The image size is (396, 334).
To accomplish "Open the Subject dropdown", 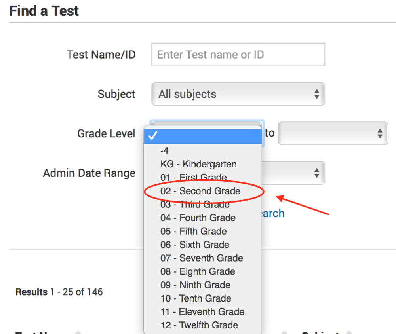I will (238, 94).
